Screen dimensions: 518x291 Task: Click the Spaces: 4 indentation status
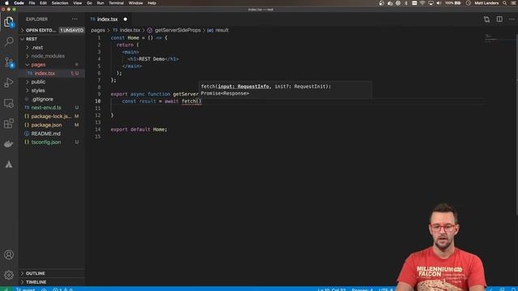(x=362, y=289)
